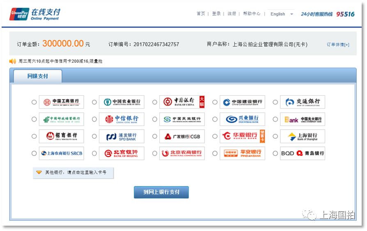This screenshot has height=231, width=367.
Task: Select the radio button for 平安银行
Action: pos(215,153)
